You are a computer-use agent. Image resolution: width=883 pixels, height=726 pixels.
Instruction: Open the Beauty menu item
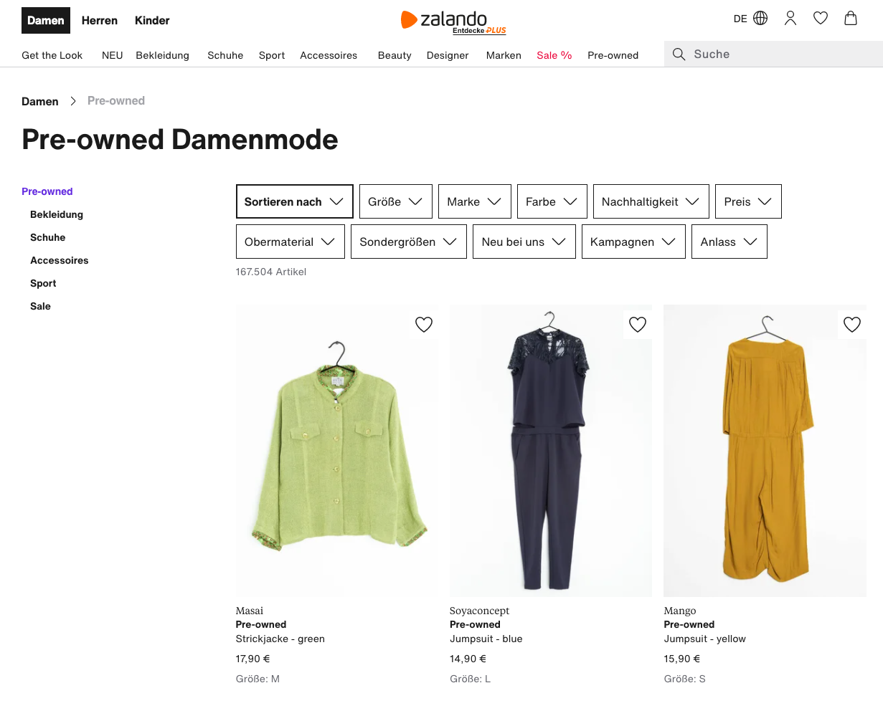395,55
